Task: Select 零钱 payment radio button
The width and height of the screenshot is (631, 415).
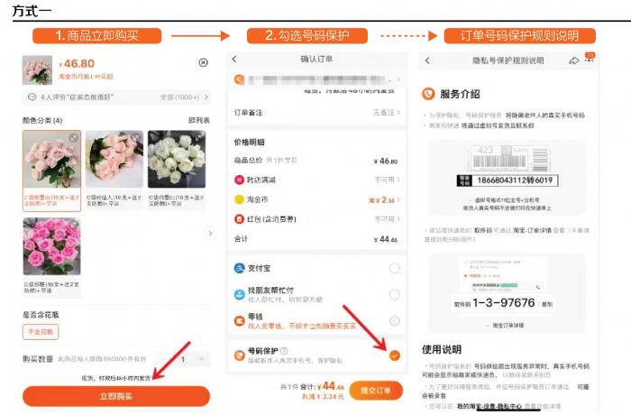Action: (x=395, y=321)
